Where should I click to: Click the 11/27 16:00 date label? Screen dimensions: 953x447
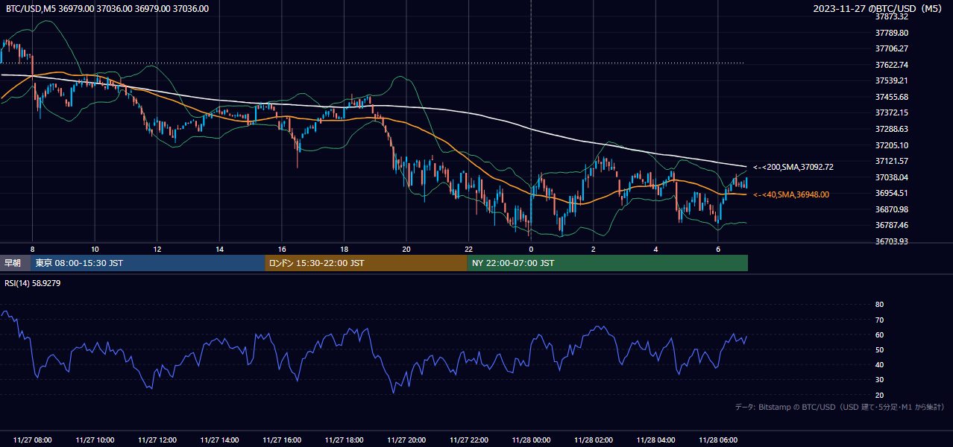coord(282,440)
